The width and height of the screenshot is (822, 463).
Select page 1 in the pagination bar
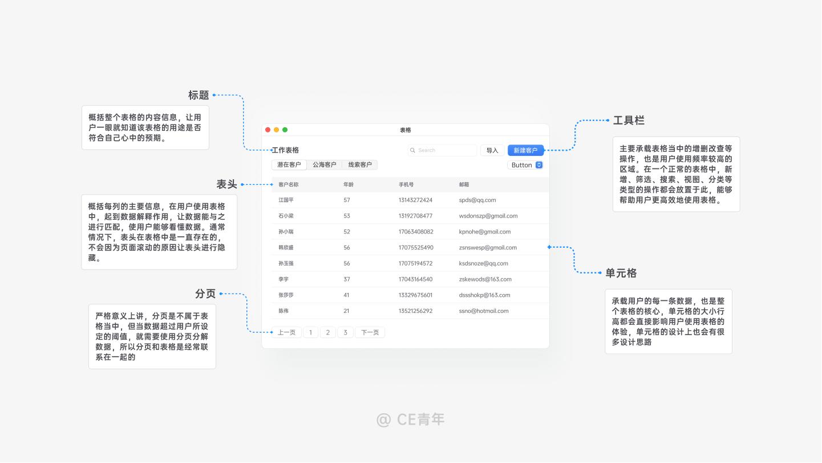311,332
